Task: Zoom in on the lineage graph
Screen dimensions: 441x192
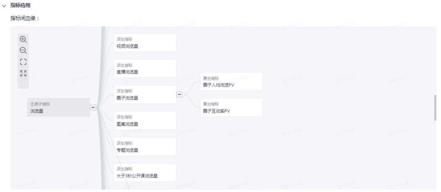Action: tap(23, 39)
